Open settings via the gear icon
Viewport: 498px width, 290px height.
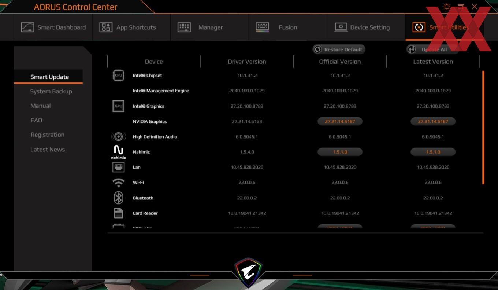coord(447,7)
